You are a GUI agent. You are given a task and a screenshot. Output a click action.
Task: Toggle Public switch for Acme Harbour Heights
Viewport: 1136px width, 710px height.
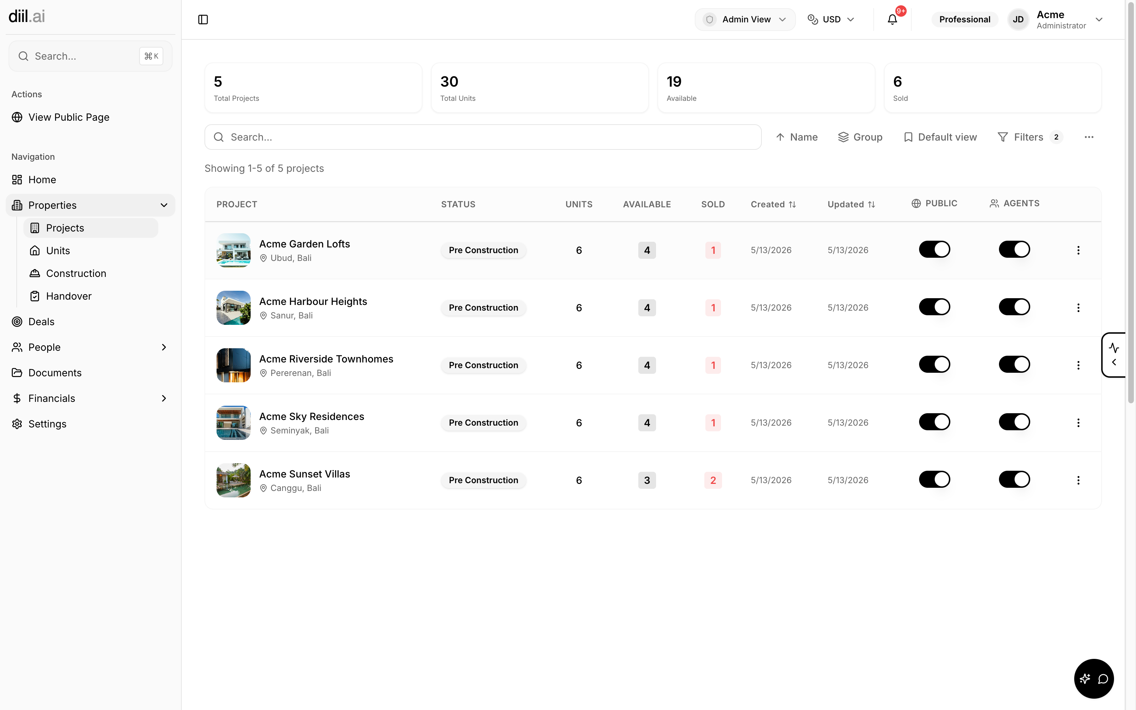click(934, 307)
